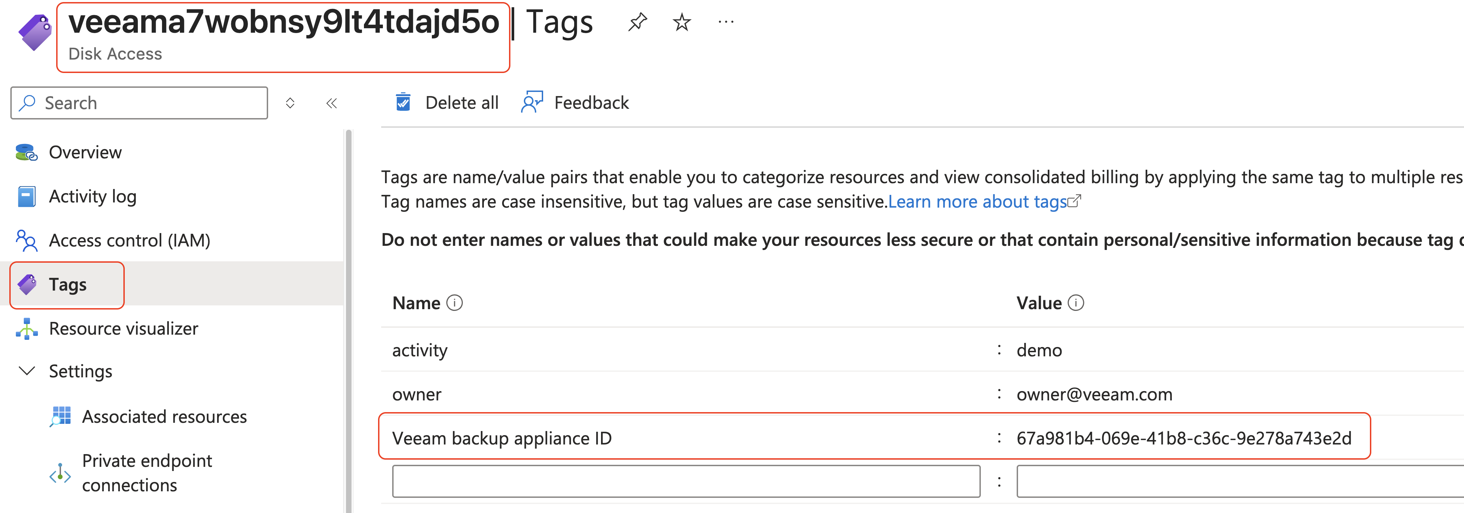Screen dimensions: 1464x513
Task: Select the 'owner' tag name
Action: pyautogui.click(x=417, y=395)
